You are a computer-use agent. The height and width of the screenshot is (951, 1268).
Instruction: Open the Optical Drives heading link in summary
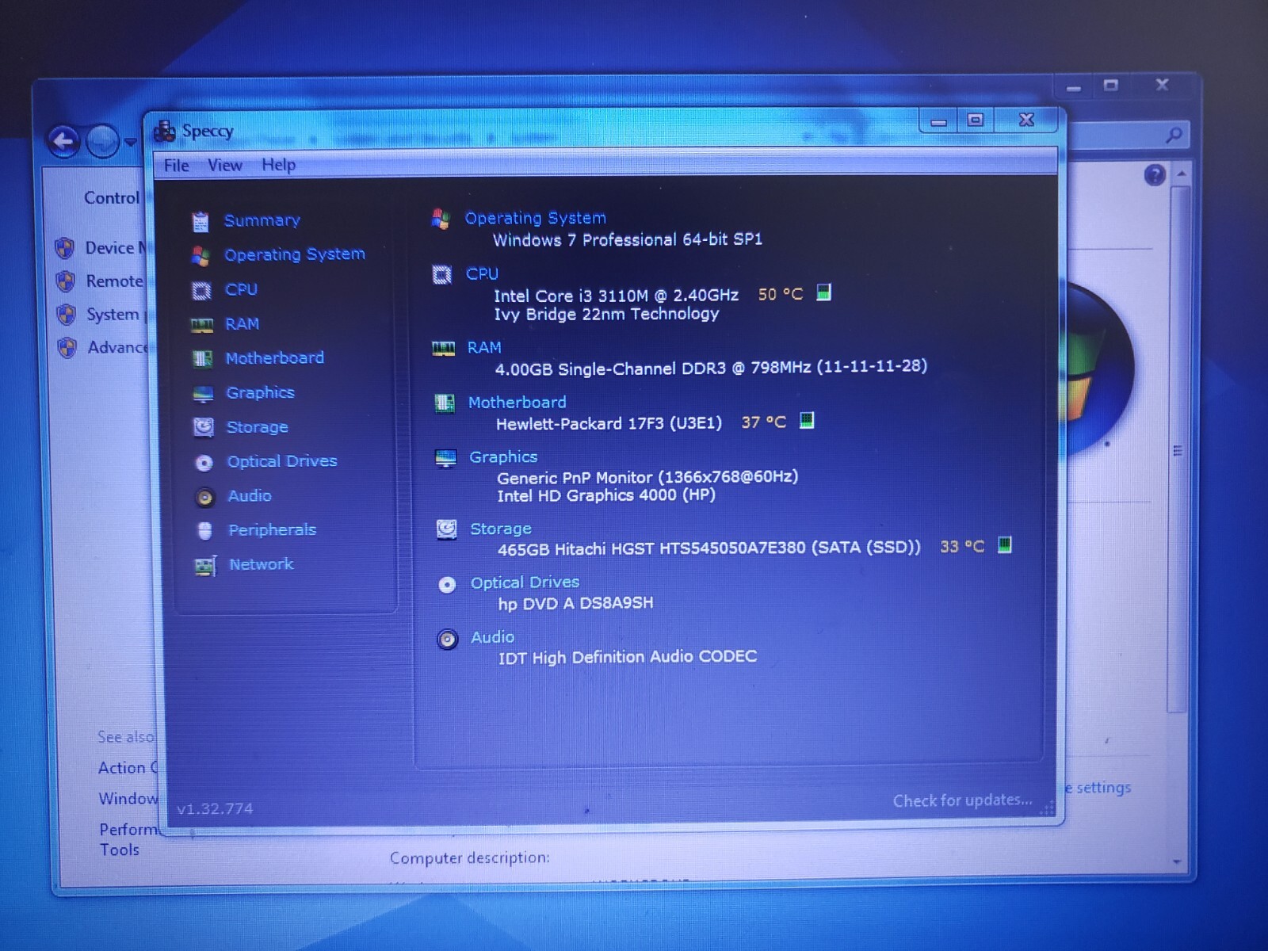pos(525,582)
